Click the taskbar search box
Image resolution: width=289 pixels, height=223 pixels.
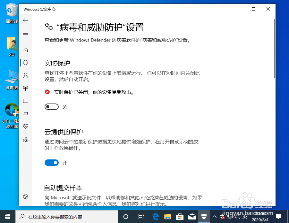(x=67, y=217)
